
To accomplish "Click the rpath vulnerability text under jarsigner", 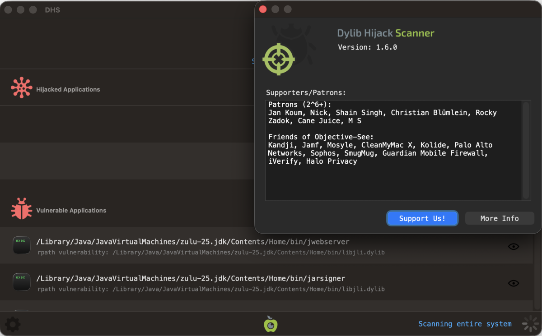I will (211, 289).
